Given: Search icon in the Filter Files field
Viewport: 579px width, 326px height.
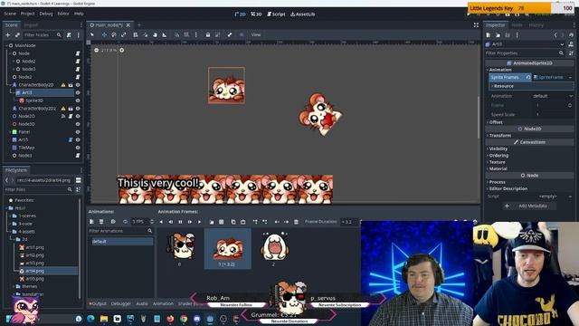Looking at the screenshot, I should point(70,189).
